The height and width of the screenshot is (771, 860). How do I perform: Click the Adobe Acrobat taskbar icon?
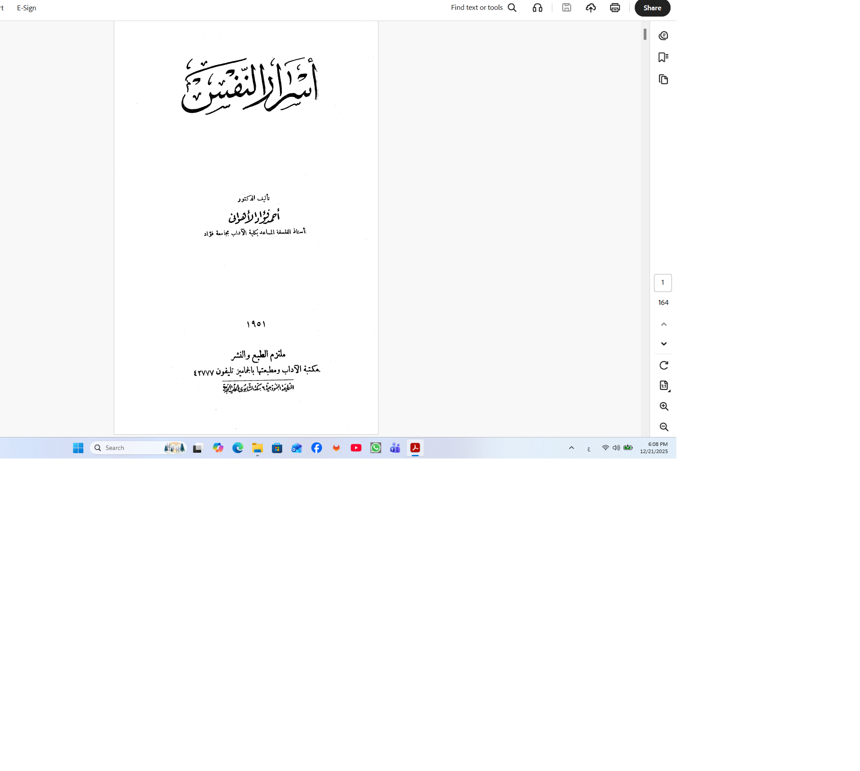(x=415, y=448)
